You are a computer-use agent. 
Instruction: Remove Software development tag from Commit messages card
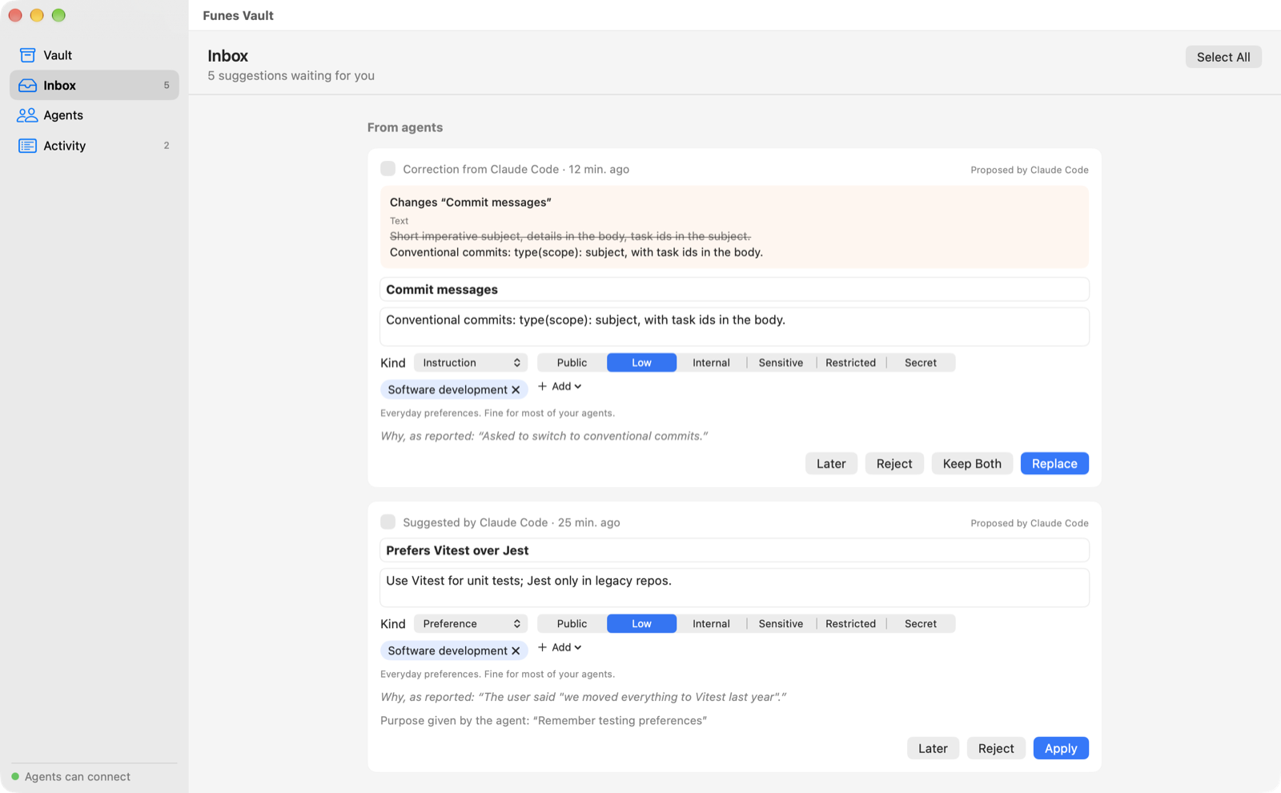point(516,390)
